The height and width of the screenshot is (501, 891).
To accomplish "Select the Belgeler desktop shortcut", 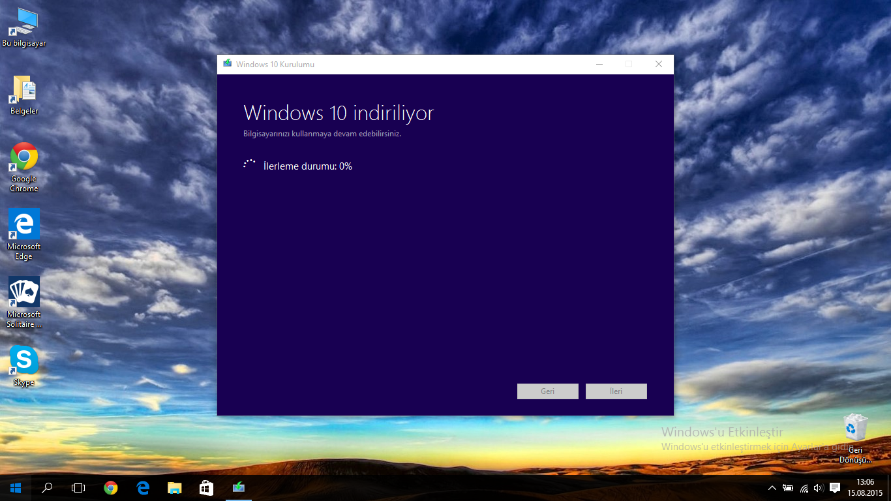I will click(x=24, y=95).
